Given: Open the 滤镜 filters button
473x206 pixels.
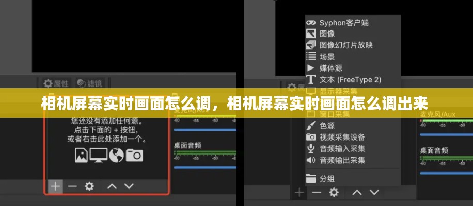Looking at the screenshot, I should click(89, 83).
